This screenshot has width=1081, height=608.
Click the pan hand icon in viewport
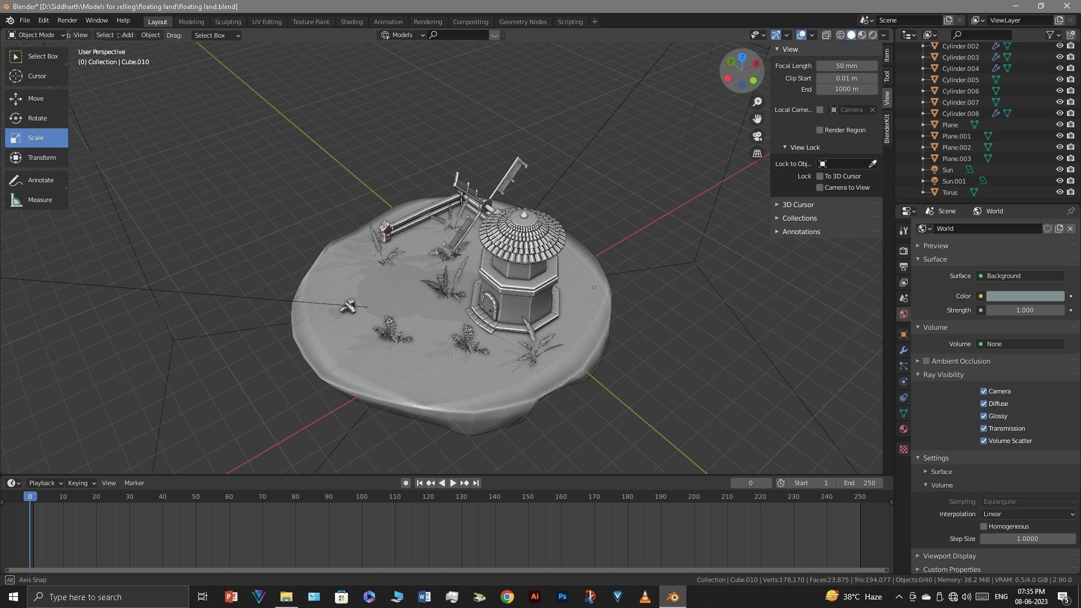coord(757,119)
